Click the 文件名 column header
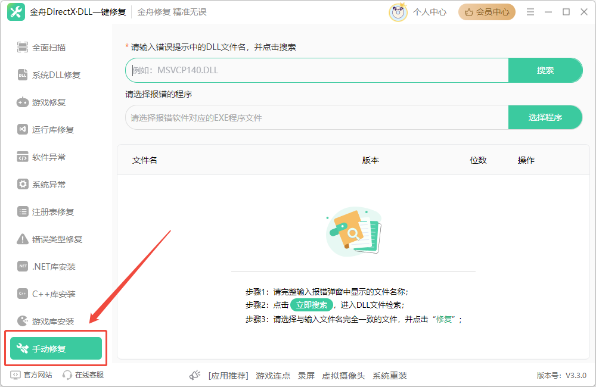 (x=144, y=160)
